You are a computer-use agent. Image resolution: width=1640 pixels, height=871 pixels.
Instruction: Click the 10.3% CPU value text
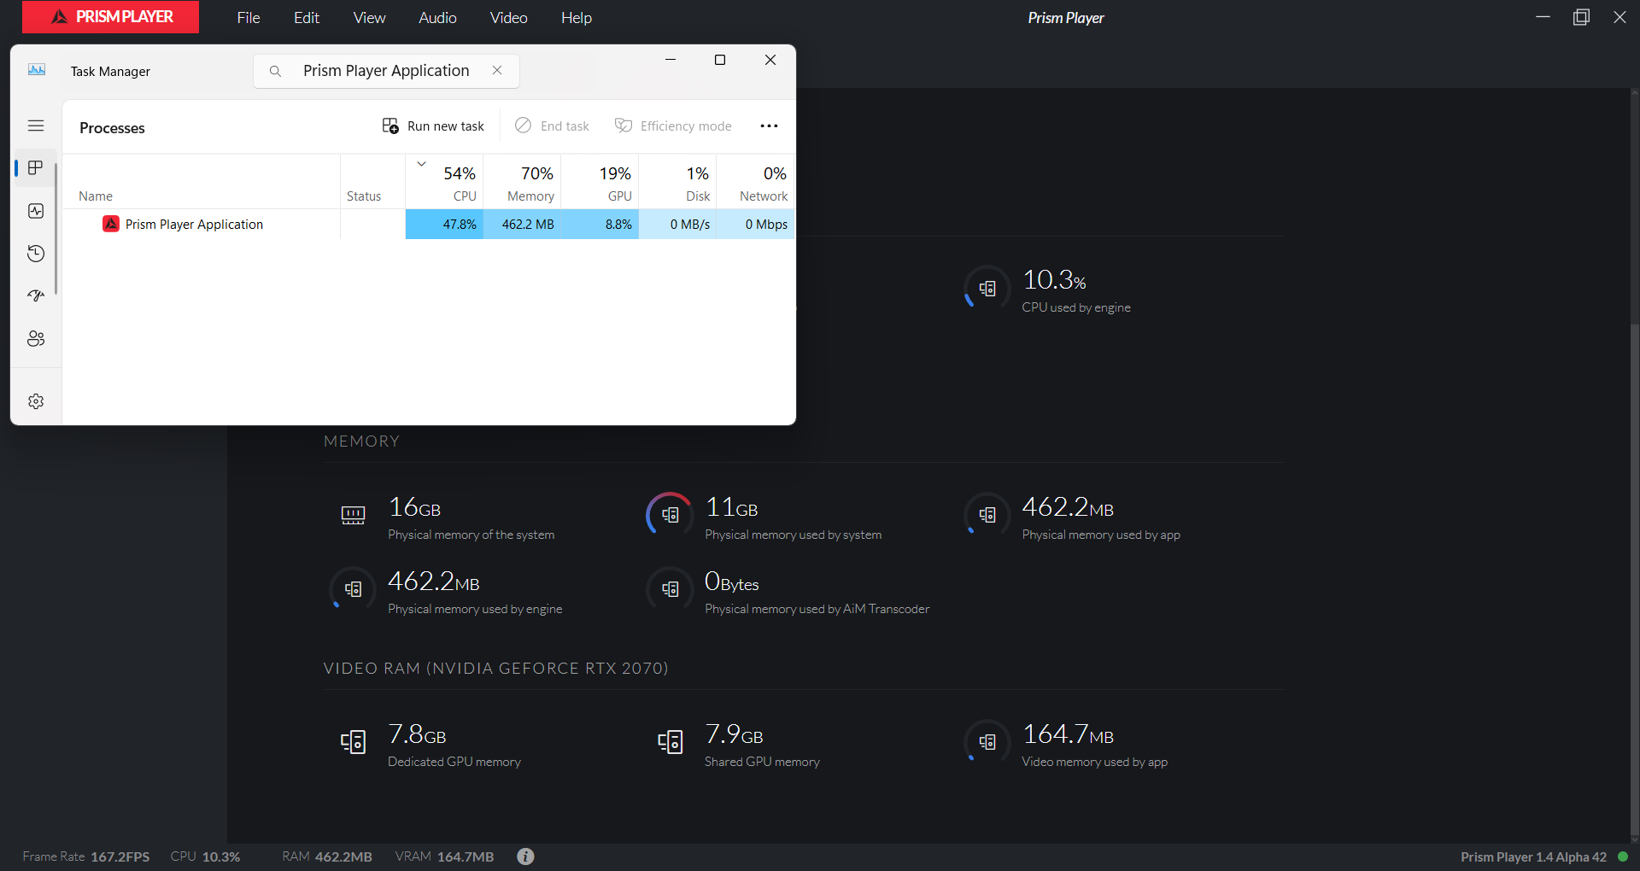1054,280
